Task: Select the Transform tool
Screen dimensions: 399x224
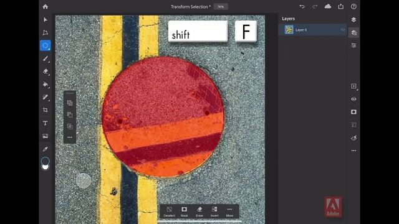Action: click(46, 32)
